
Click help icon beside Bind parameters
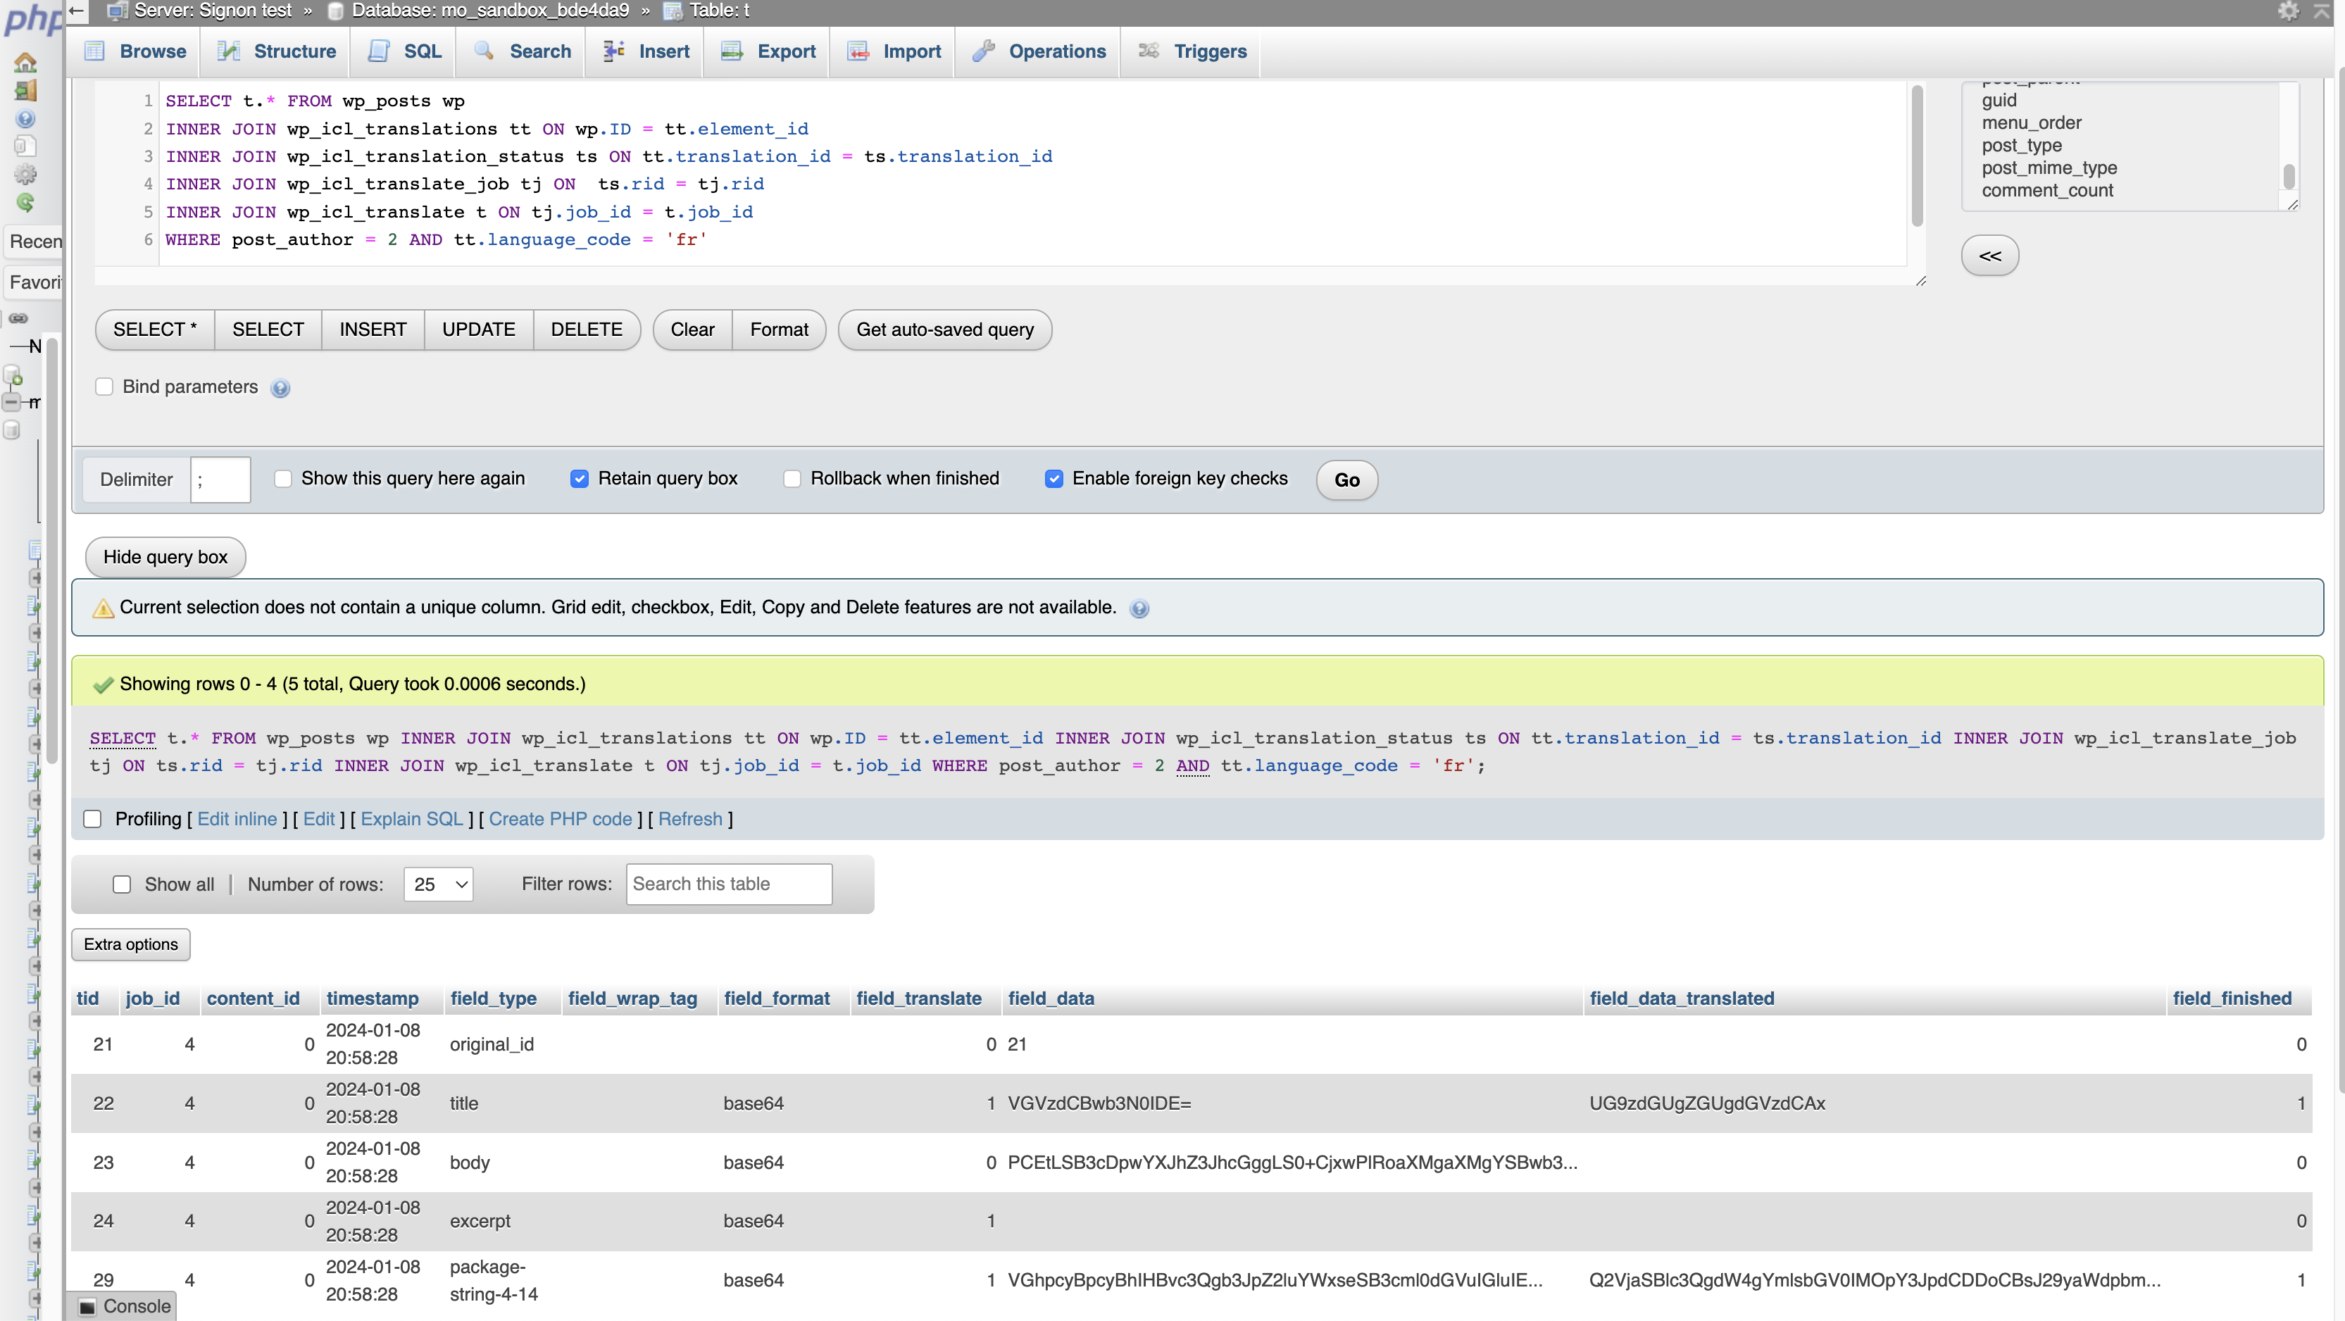tap(280, 389)
